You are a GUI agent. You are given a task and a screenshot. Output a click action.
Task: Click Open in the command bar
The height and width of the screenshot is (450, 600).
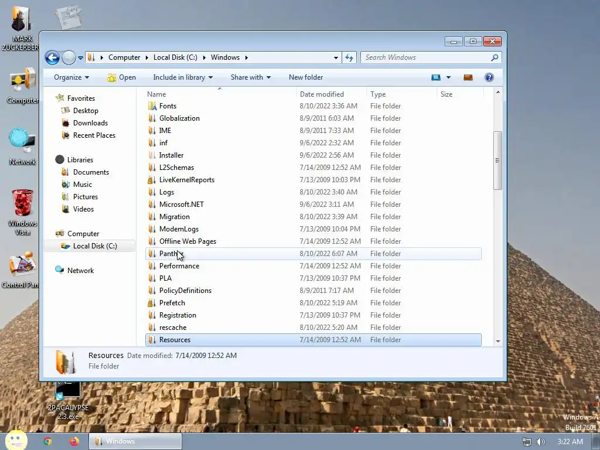(x=122, y=77)
